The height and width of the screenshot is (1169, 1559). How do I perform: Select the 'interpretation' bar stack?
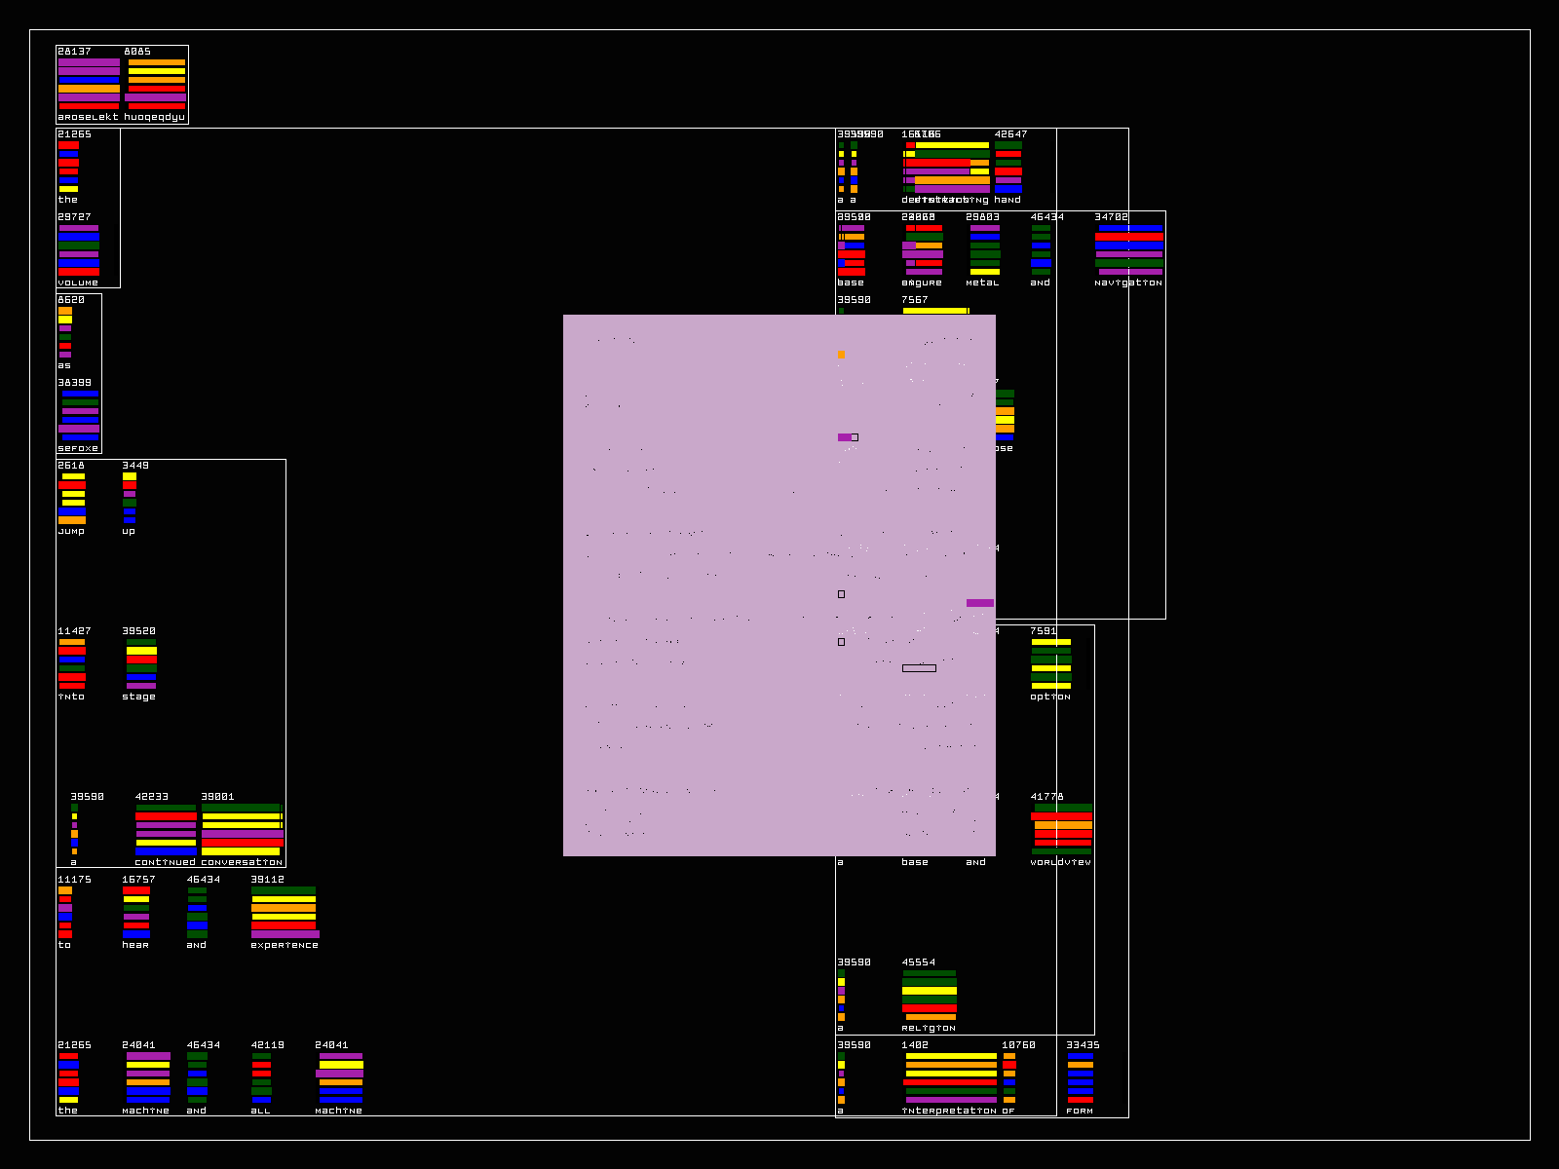(x=950, y=1078)
